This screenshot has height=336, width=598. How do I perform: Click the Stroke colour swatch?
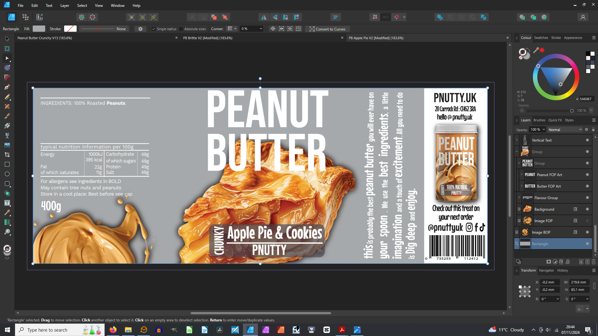pyautogui.click(x=70, y=29)
